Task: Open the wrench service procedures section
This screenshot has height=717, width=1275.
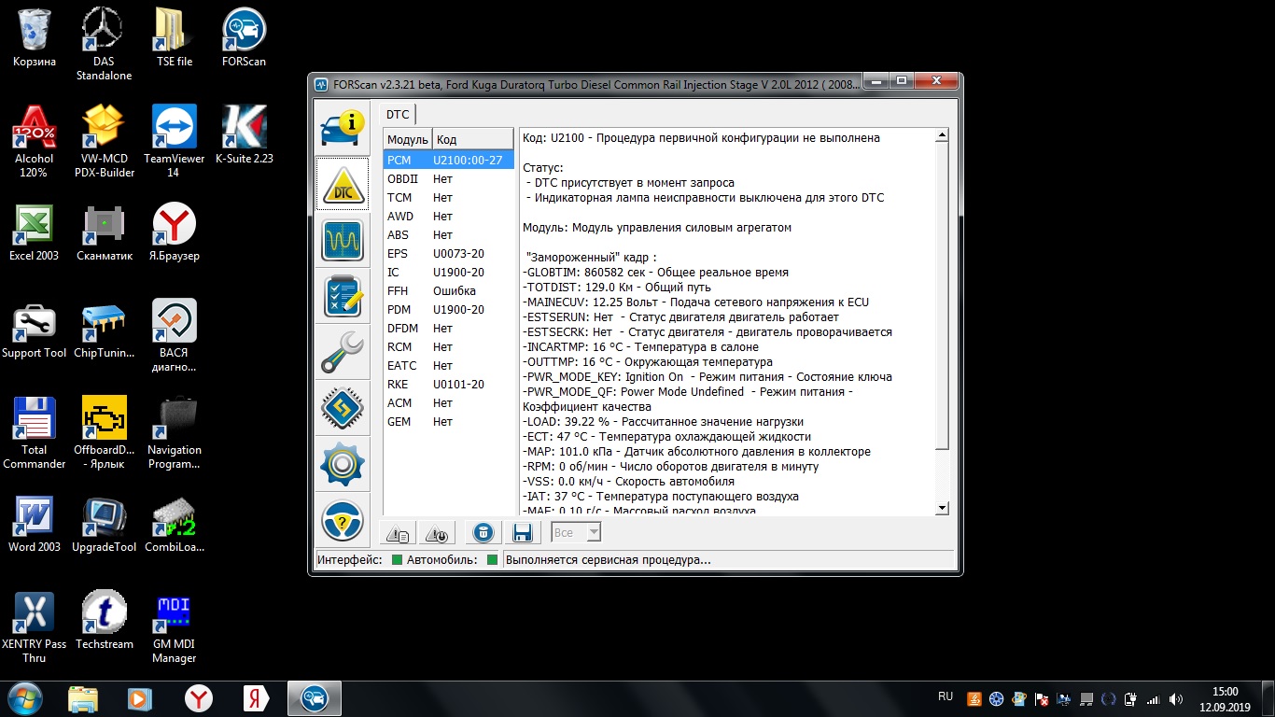Action: 342,353
